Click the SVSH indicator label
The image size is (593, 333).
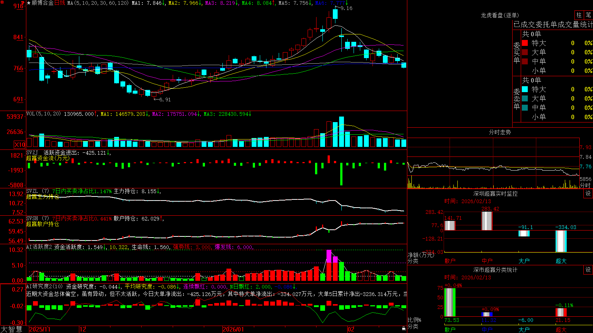click(x=32, y=219)
